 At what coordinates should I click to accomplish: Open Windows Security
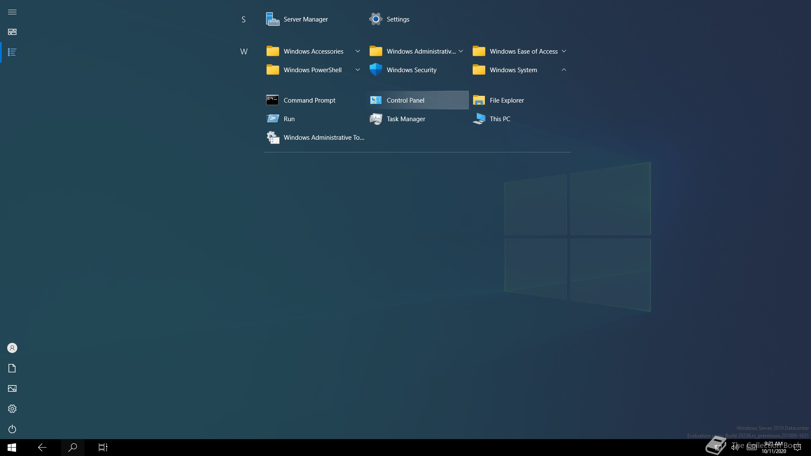tap(418, 70)
